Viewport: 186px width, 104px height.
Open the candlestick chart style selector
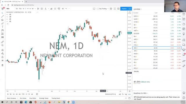coord(38,9)
